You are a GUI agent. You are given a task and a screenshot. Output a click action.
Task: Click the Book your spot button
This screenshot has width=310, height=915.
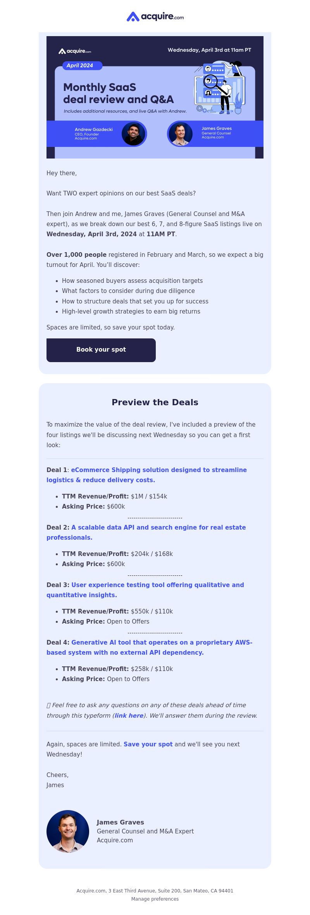(x=101, y=350)
